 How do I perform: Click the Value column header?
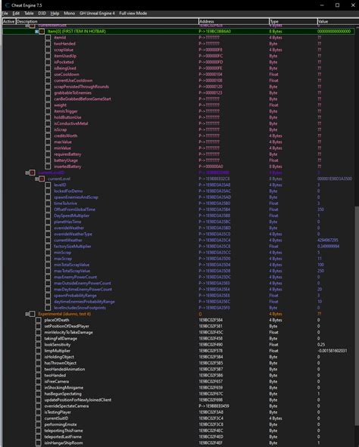tap(337, 21)
